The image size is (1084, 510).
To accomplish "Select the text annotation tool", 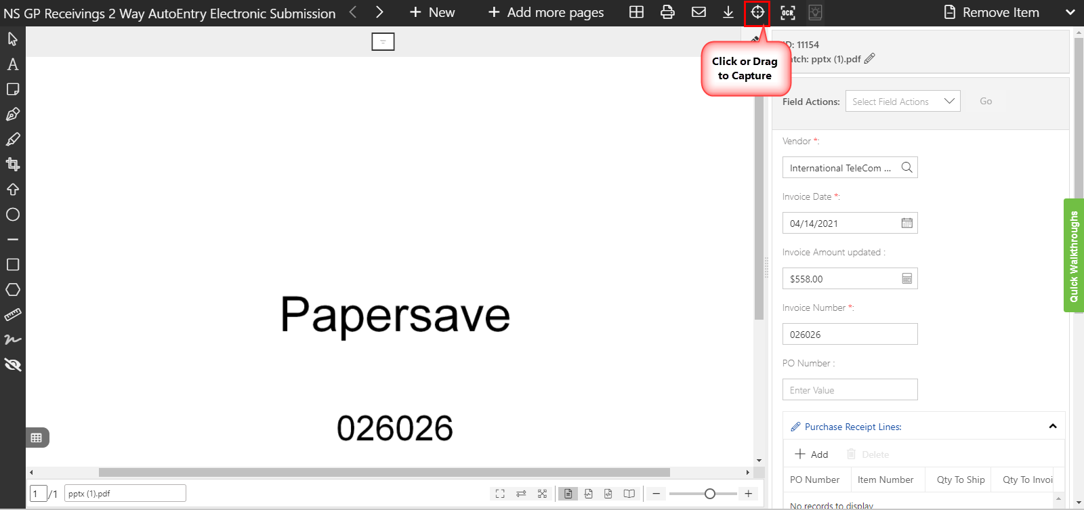I will (12, 64).
